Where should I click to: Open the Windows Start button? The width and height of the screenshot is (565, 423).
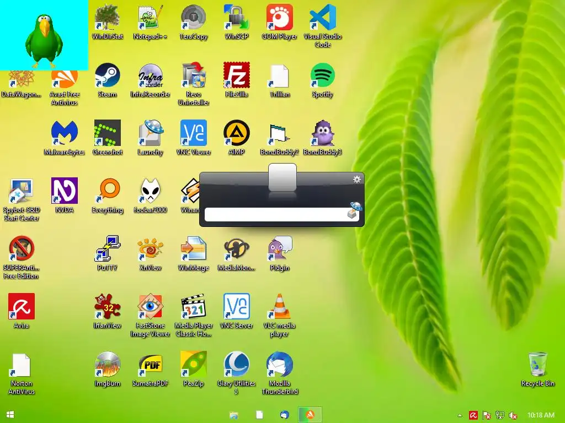click(x=10, y=415)
